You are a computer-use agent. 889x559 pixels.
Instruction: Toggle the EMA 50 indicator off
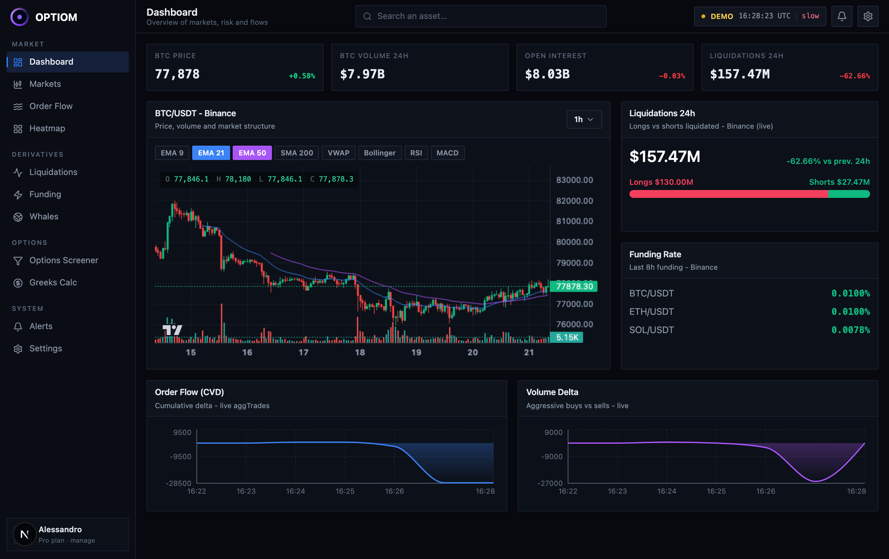coord(252,153)
